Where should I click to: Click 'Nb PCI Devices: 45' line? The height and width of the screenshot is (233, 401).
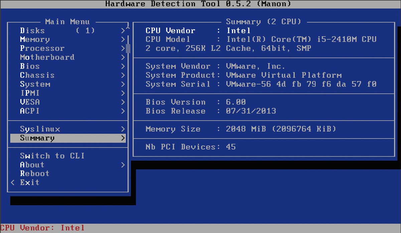point(190,147)
